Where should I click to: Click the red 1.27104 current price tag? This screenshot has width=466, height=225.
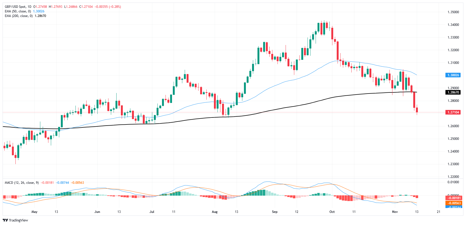click(453, 112)
